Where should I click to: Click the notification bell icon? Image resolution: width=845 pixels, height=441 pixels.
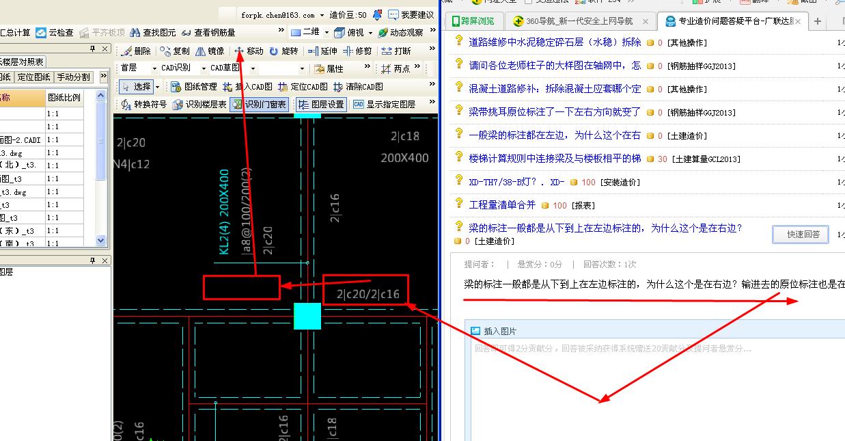pyautogui.click(x=377, y=14)
